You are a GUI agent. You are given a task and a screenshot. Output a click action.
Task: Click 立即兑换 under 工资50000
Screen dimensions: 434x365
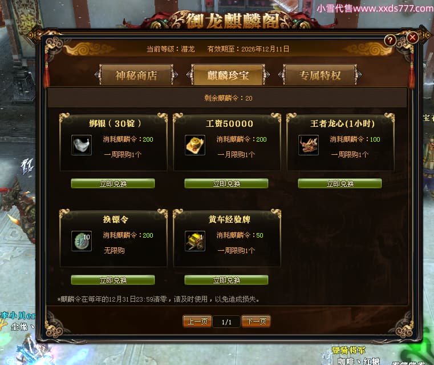[226, 183]
